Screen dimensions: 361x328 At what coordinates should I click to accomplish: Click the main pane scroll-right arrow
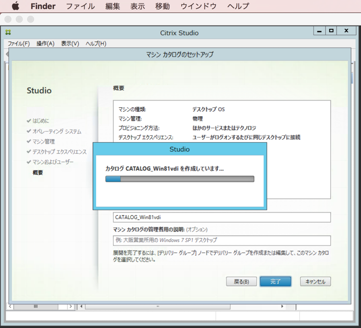(x=282, y=307)
